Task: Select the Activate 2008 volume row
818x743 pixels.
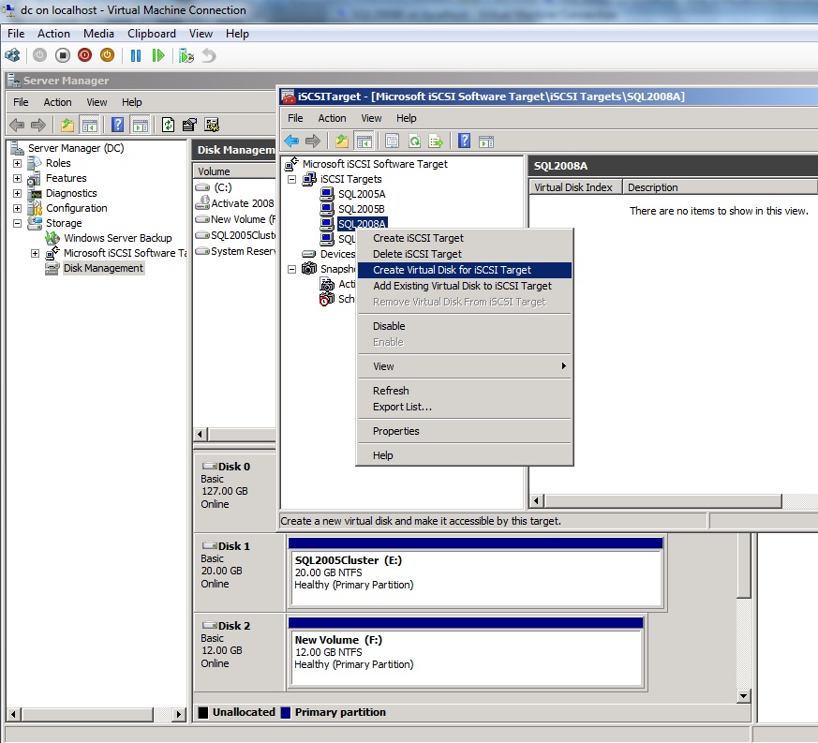Action: coord(234,203)
